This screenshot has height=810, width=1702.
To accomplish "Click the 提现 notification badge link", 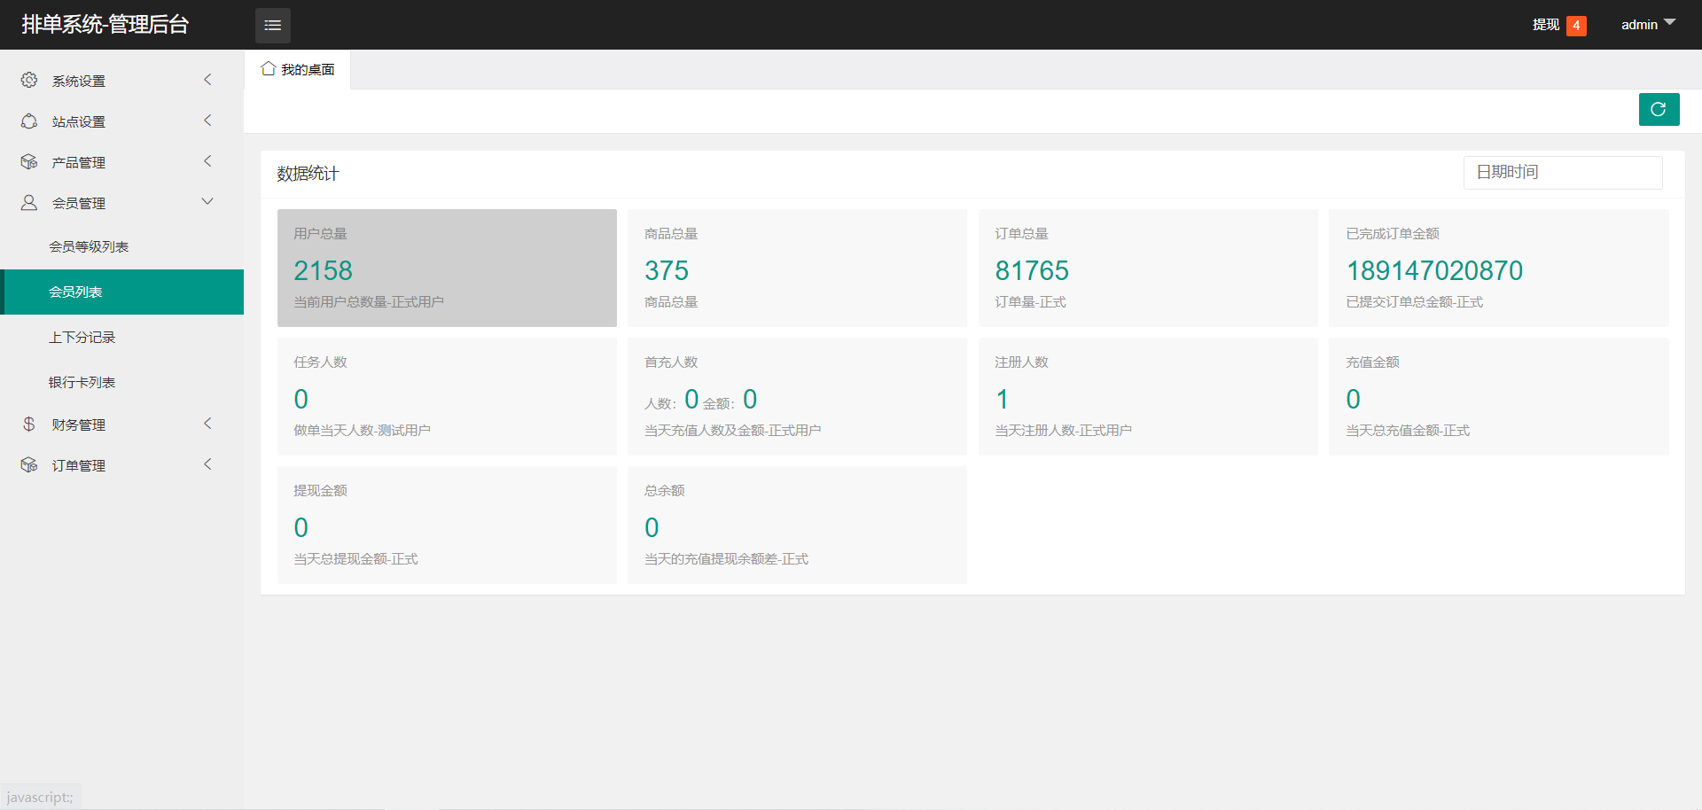I will pos(1558,25).
